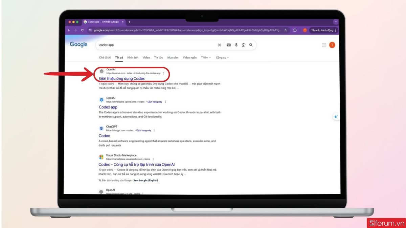406x228 pixels.
Task: Click the profile avatar icon top right
Action: [x=332, y=45]
